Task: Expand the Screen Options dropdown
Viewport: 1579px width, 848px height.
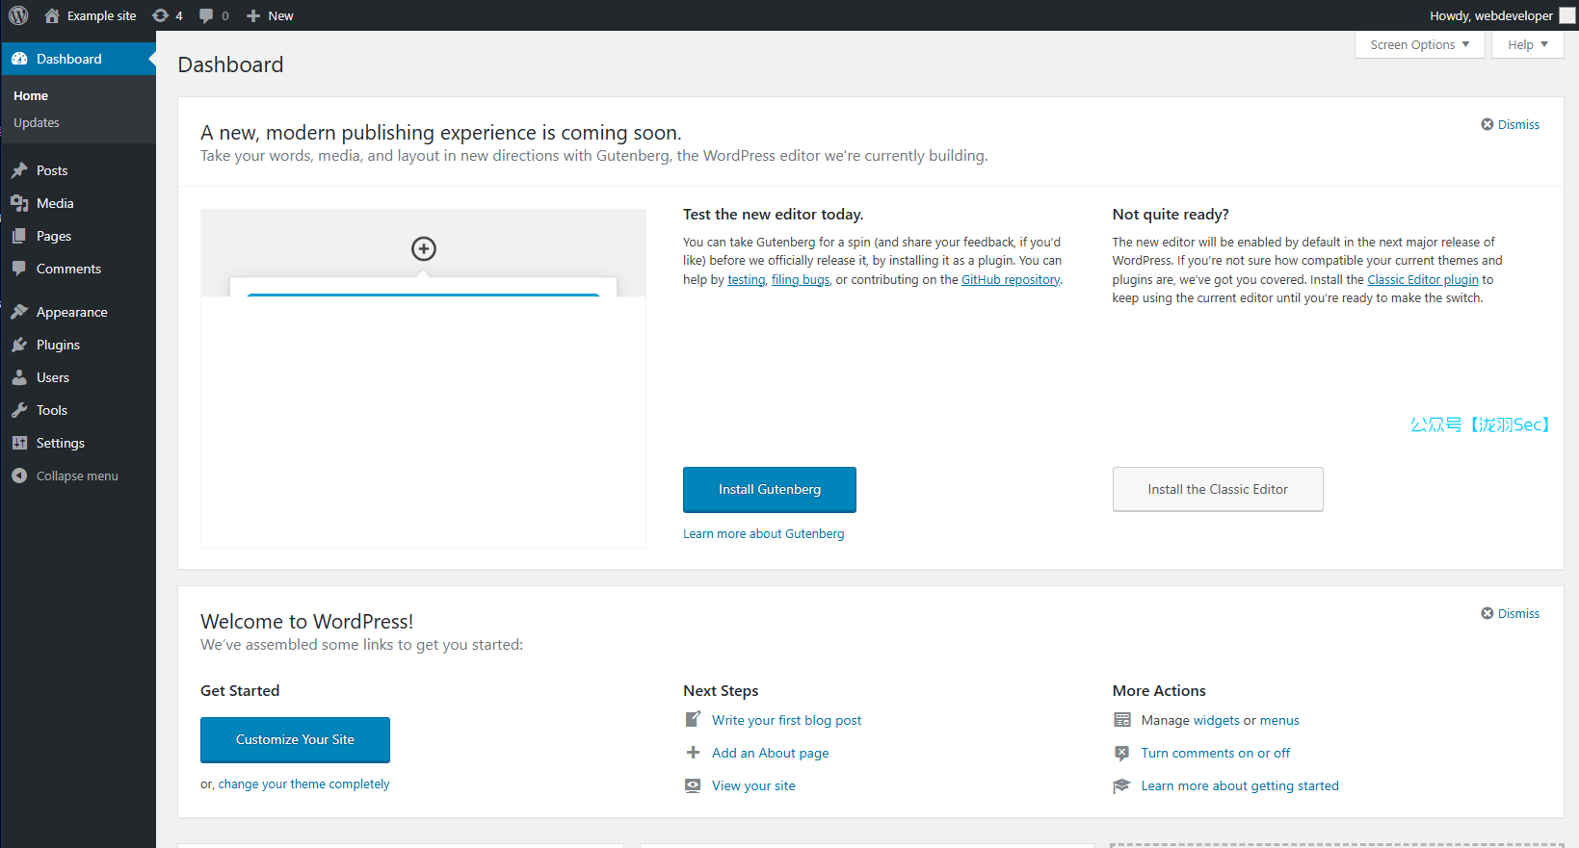Action: tap(1419, 44)
